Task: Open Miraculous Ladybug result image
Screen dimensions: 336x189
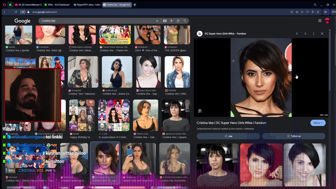Action: [x=82, y=35]
